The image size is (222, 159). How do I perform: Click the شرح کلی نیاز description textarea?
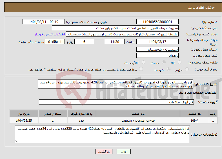click(116, 84)
